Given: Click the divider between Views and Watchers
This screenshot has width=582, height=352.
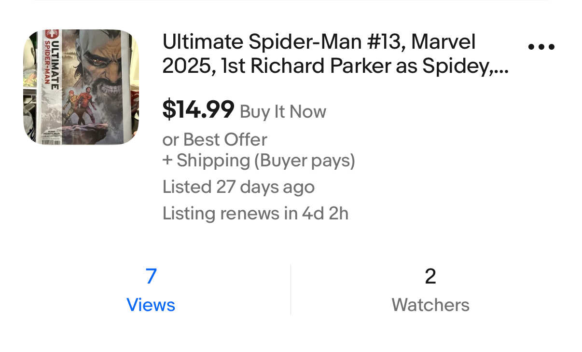Looking at the screenshot, I should pos(291,289).
